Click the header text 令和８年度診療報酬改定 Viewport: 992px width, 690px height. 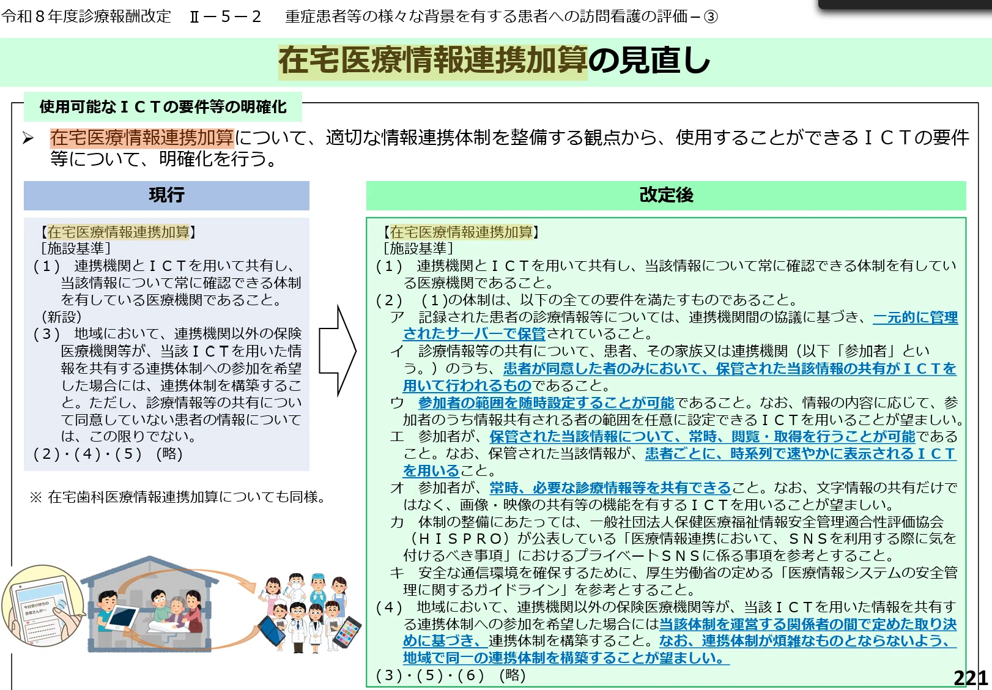86,17
